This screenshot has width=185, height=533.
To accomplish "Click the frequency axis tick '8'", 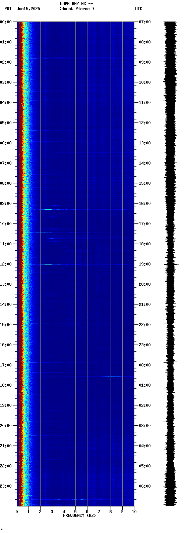I will 111,512.
